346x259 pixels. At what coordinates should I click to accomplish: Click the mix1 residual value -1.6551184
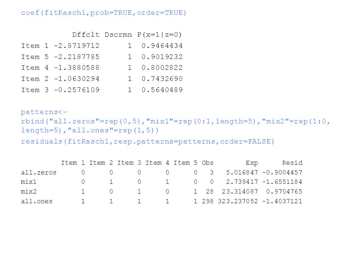click(x=282, y=182)
